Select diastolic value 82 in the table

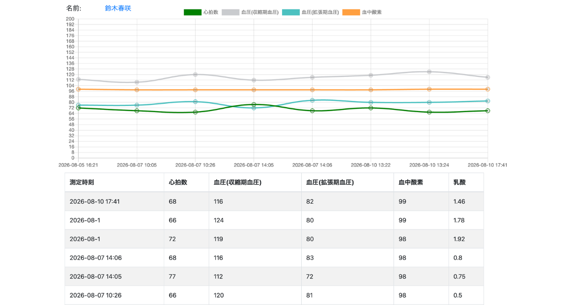click(347, 201)
